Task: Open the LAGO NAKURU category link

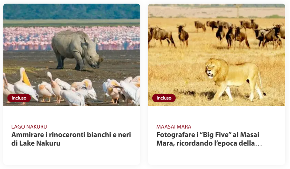Action: [x=29, y=127]
